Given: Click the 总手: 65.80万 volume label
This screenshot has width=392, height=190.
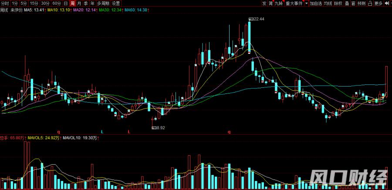Looking at the screenshot, I should pos(13,138).
